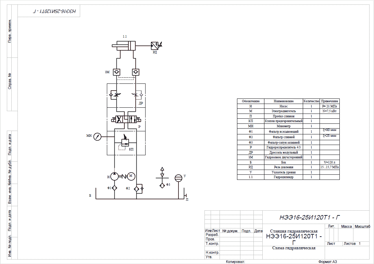Click the drain filter symbol Ф2
The width and height of the screenshot is (374, 264).
(136, 189)
